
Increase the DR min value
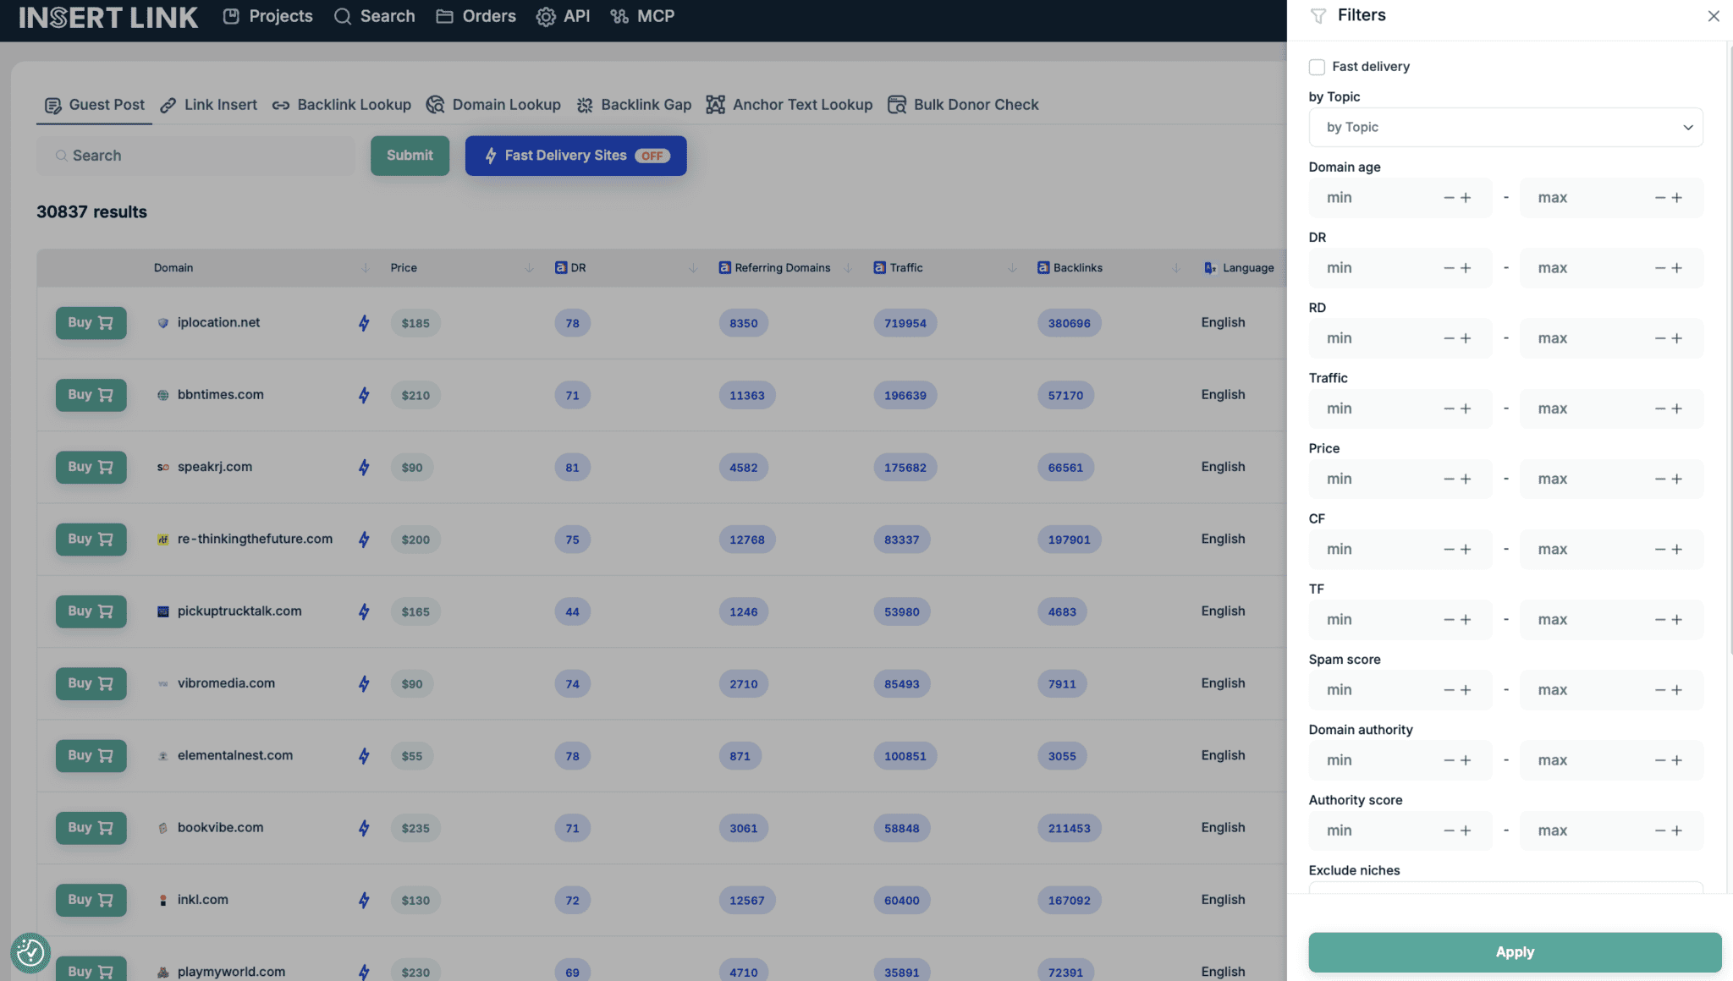pyautogui.click(x=1466, y=268)
